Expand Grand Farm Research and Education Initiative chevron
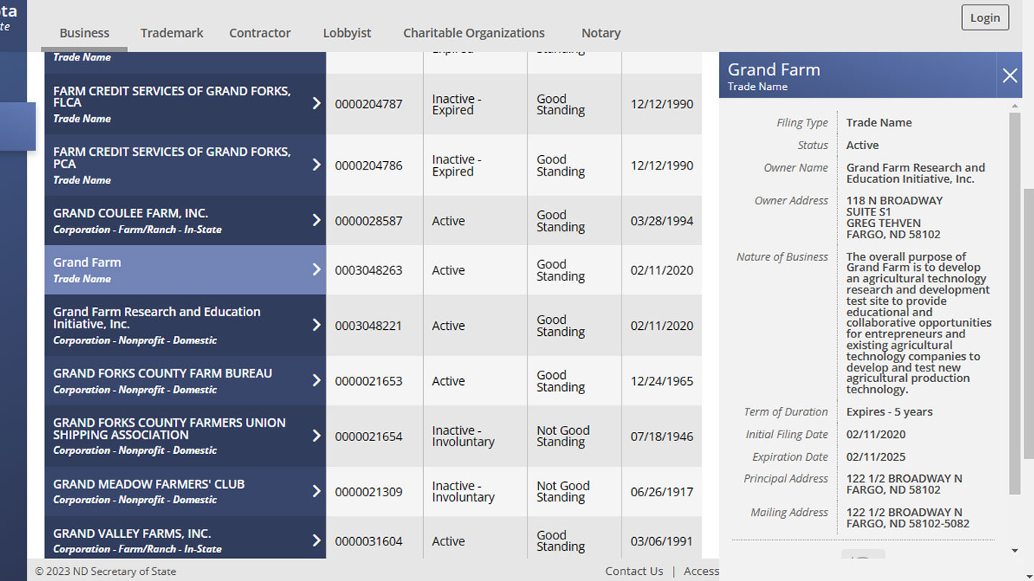This screenshot has height=581, width=1034. click(317, 325)
